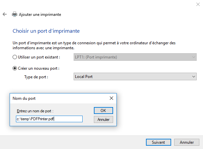This screenshot has height=149, width=203.
Task: Select the Utiliser un port existant radio button
Action: pyautogui.click(x=15, y=57)
